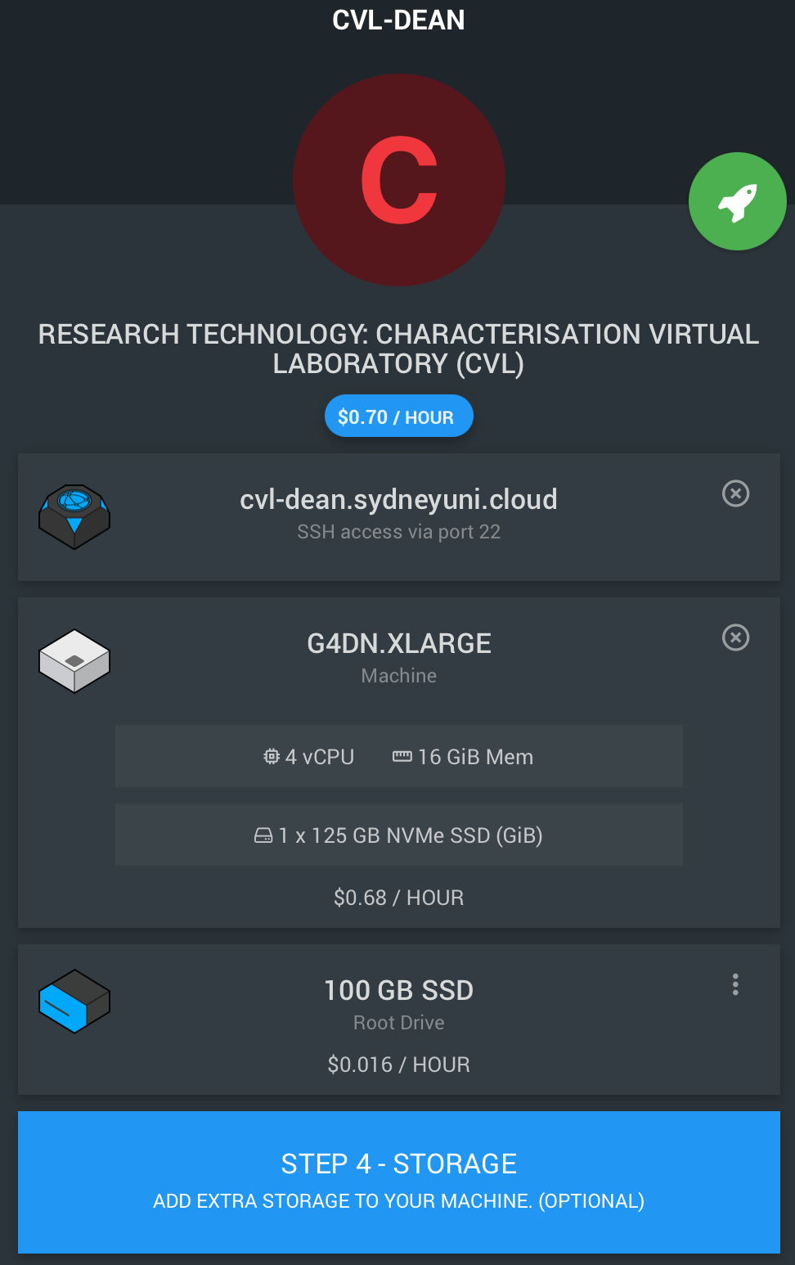Viewport: 795px width, 1265px height.
Task: Click the Research Technology CVL heading
Action: pos(399,349)
